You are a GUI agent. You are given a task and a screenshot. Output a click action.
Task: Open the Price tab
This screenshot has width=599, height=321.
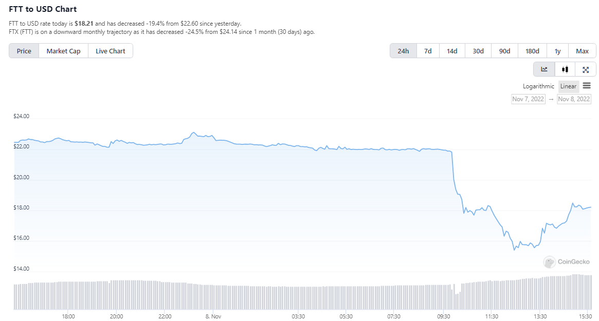pyautogui.click(x=24, y=51)
